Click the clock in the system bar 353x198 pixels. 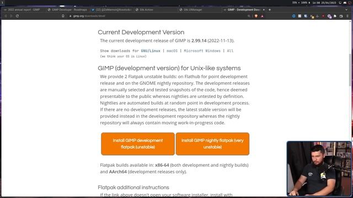[324, 3]
